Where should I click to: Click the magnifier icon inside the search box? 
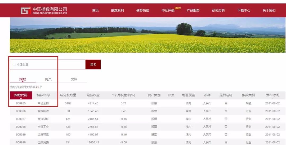[x=14, y=64]
